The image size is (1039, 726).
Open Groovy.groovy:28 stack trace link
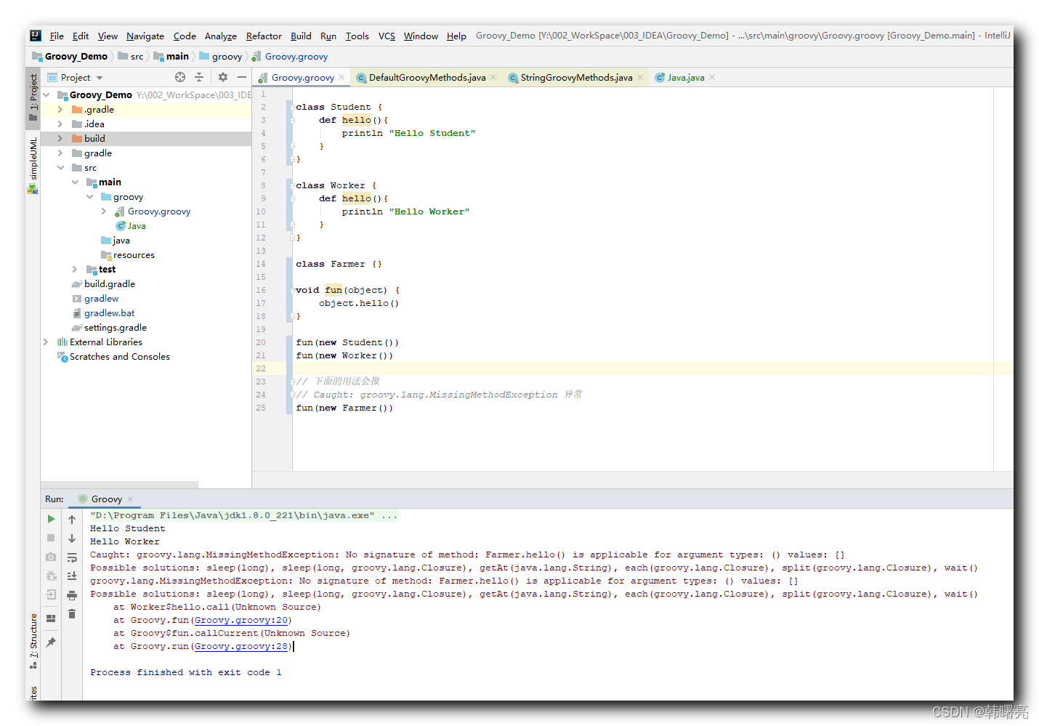241,646
